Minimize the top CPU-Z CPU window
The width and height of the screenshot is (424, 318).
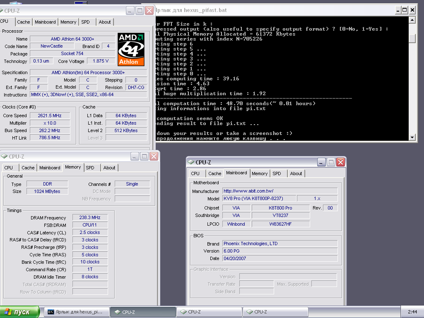(130, 10)
